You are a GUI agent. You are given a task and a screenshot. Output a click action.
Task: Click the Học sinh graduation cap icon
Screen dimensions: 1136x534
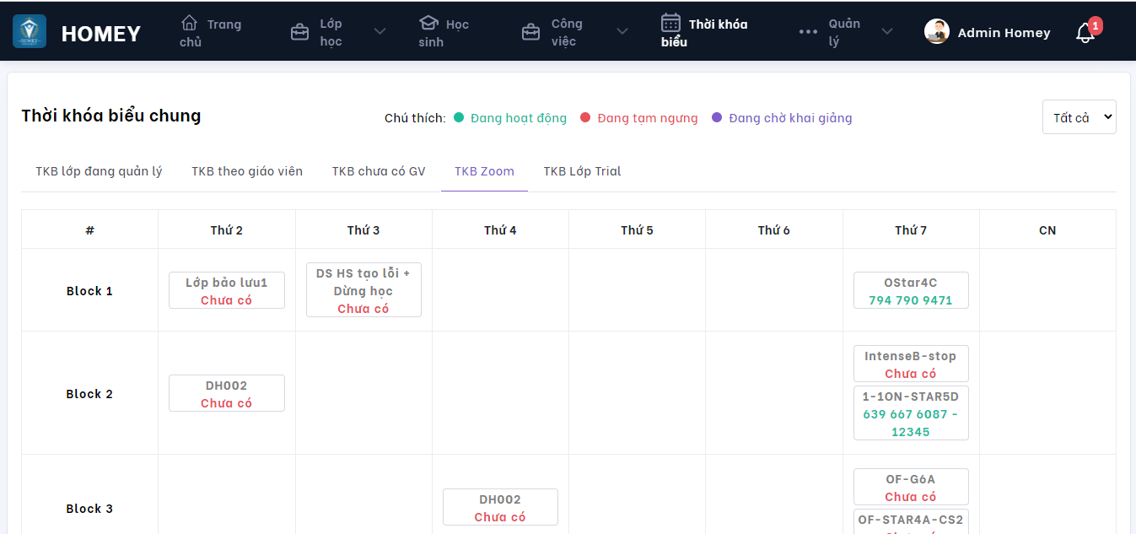pos(428,23)
